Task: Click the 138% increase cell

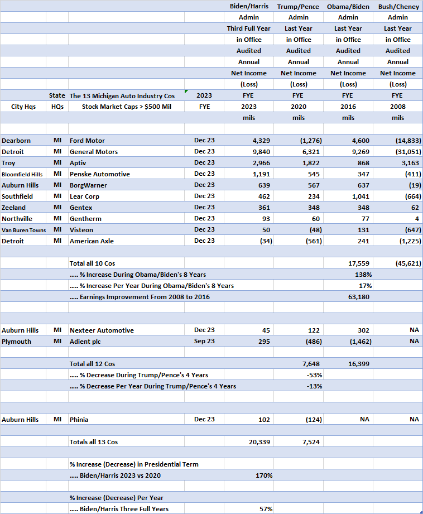Action: [x=348, y=274]
